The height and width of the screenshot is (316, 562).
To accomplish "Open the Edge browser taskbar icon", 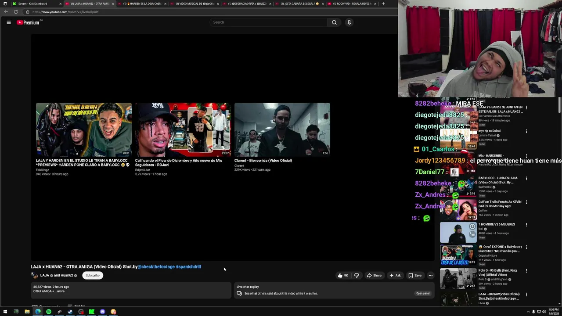I will point(38,312).
